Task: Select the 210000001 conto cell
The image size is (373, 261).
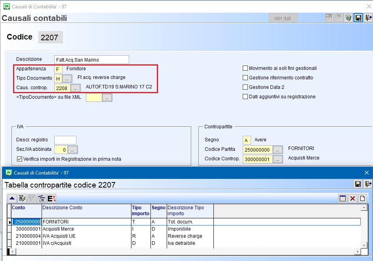Action: [27, 243]
